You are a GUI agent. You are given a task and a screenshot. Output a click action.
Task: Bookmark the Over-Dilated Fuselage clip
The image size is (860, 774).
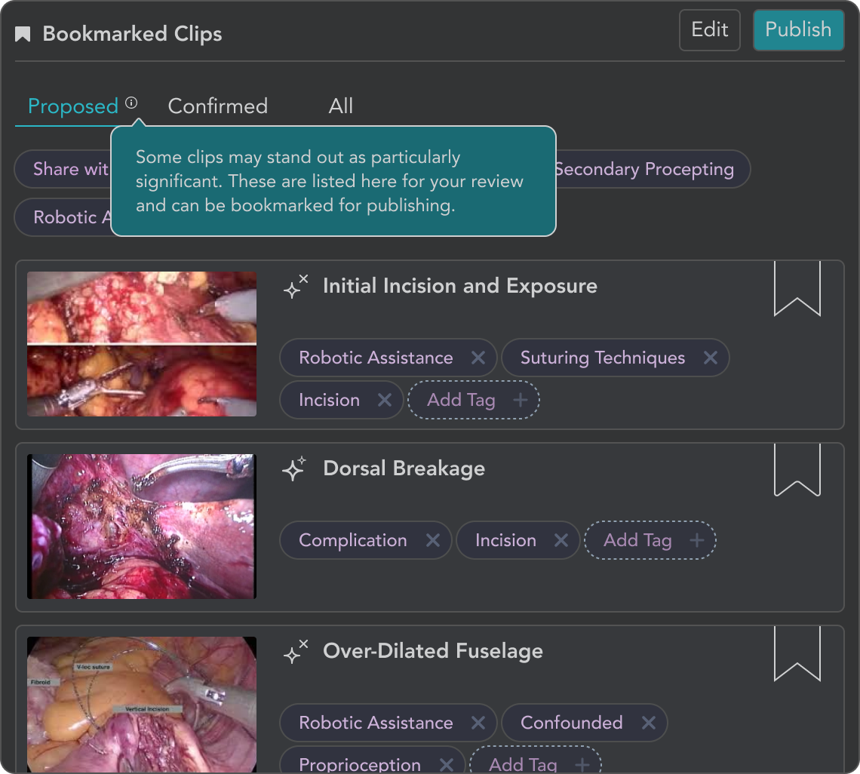(x=797, y=653)
